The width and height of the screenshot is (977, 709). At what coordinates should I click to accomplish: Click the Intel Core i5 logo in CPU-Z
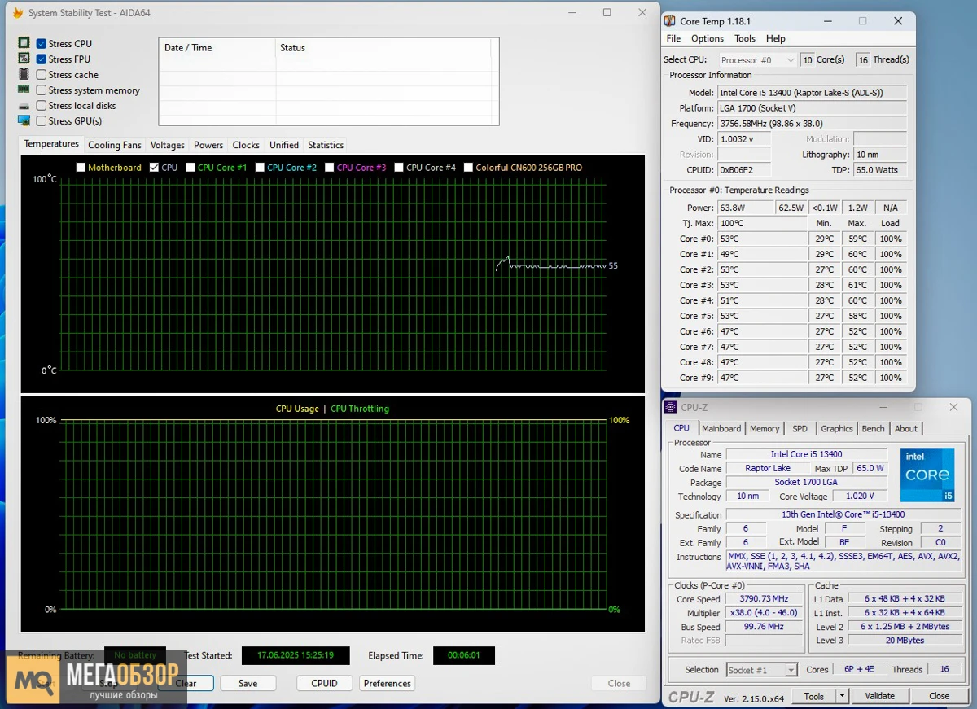[x=927, y=475]
